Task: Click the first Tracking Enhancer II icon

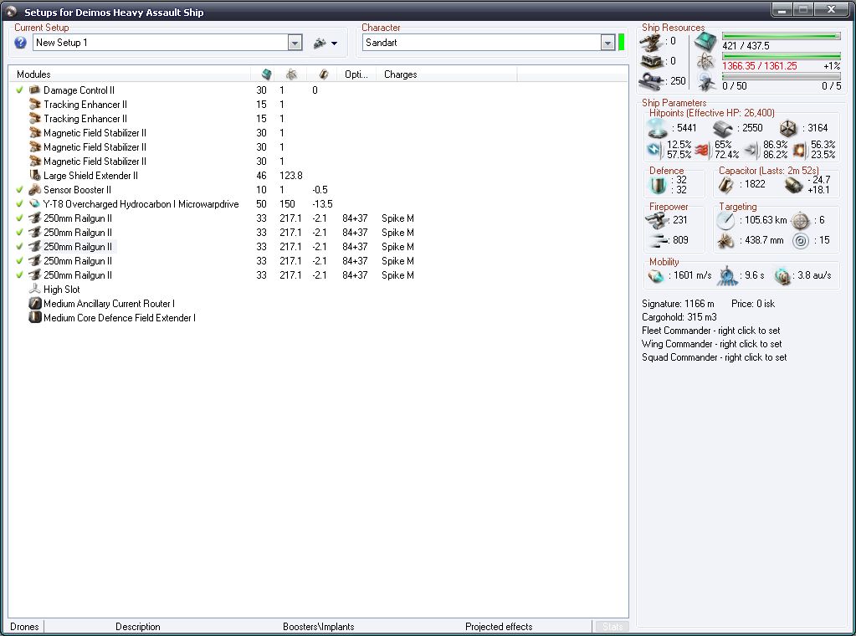Action: coord(35,105)
